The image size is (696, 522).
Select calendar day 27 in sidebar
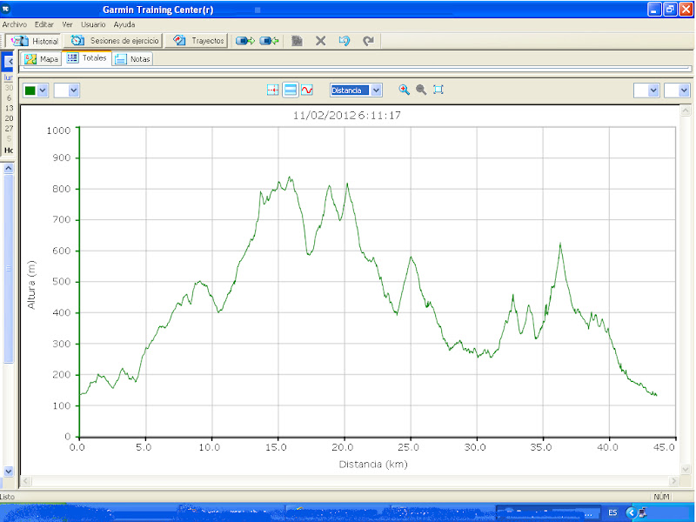click(x=10, y=128)
